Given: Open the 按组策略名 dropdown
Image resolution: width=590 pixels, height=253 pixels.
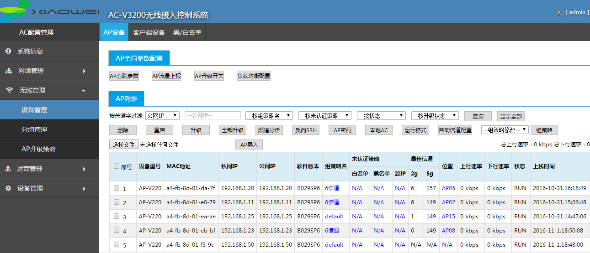Looking at the screenshot, I should coord(269,116).
